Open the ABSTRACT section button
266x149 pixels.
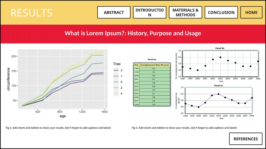(114, 12)
